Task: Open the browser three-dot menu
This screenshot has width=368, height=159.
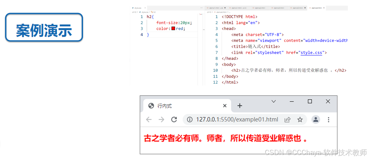Action: (x=329, y=120)
